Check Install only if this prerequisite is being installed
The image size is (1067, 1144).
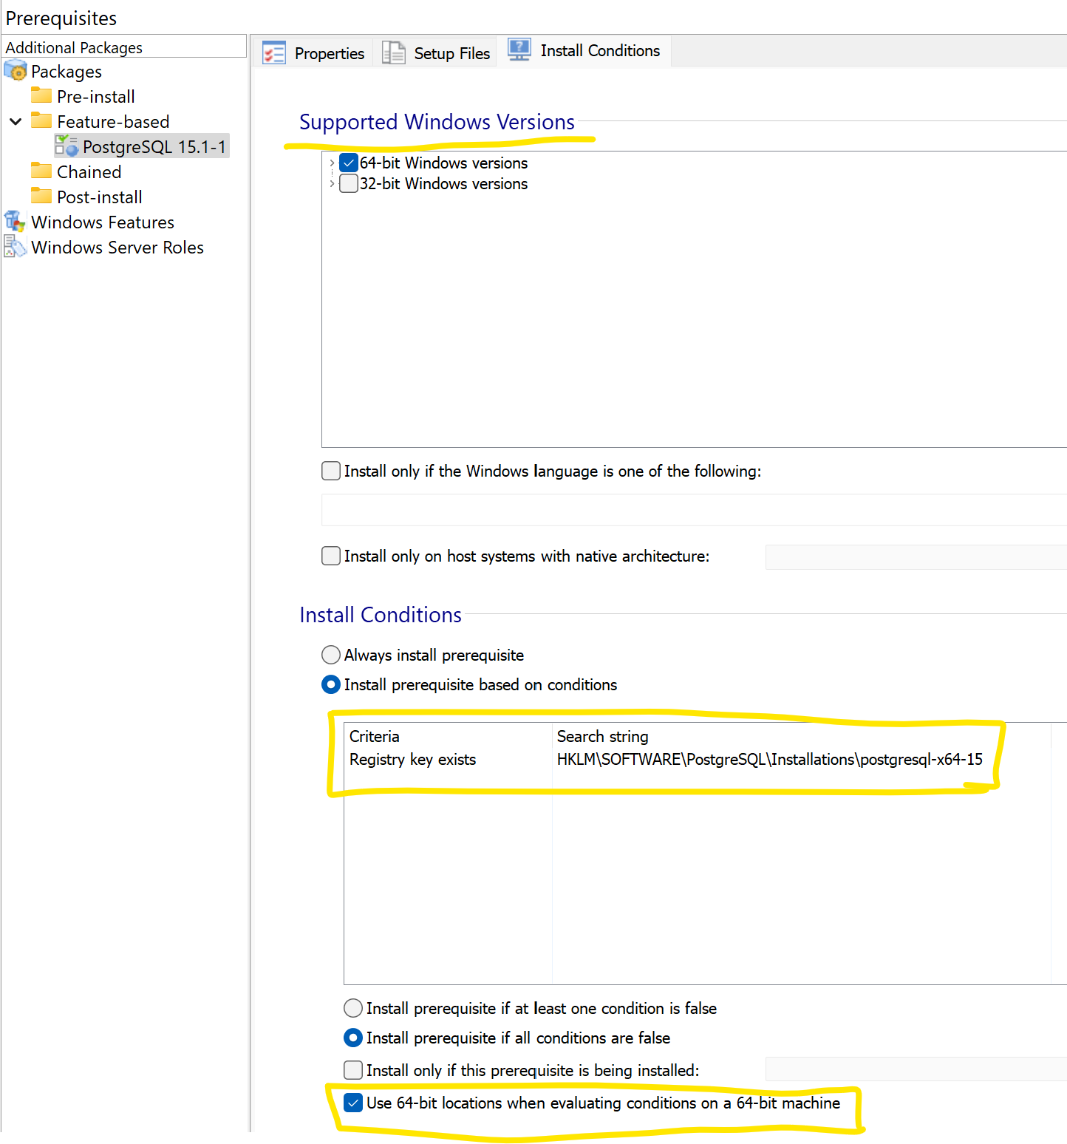coord(353,1070)
